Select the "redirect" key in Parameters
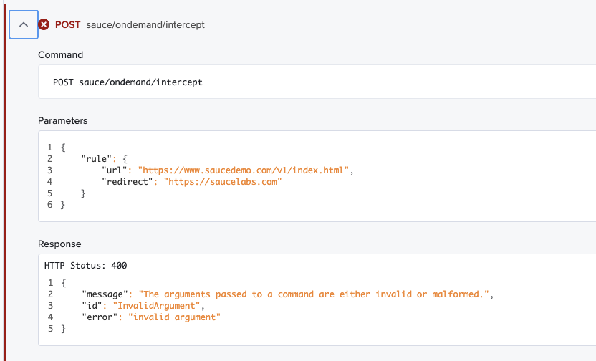Screen dimensions: 596x361 point(127,182)
